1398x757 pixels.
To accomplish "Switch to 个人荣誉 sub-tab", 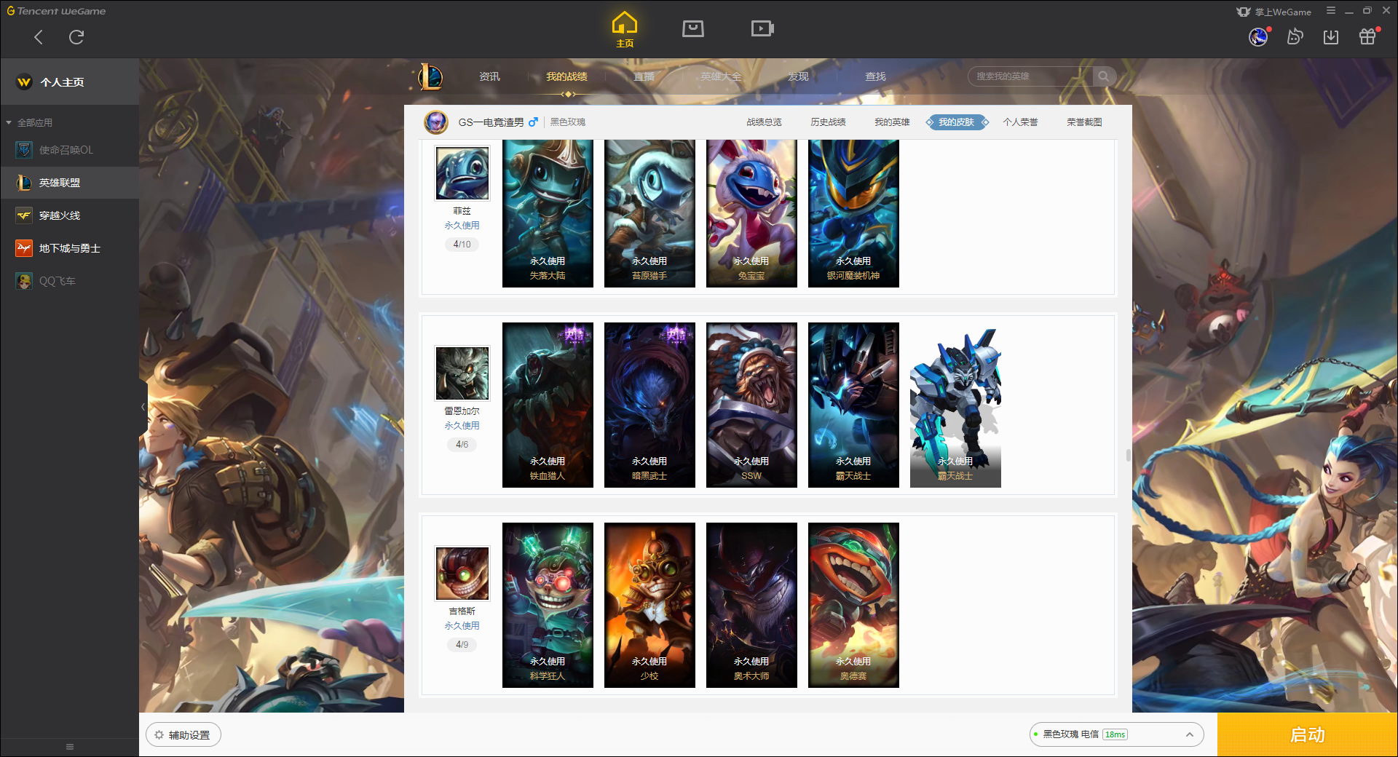I will point(1020,122).
